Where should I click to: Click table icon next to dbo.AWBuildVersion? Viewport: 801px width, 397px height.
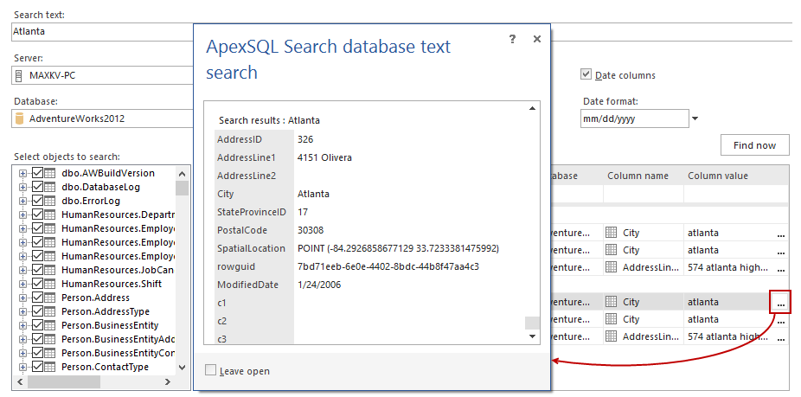click(x=50, y=173)
